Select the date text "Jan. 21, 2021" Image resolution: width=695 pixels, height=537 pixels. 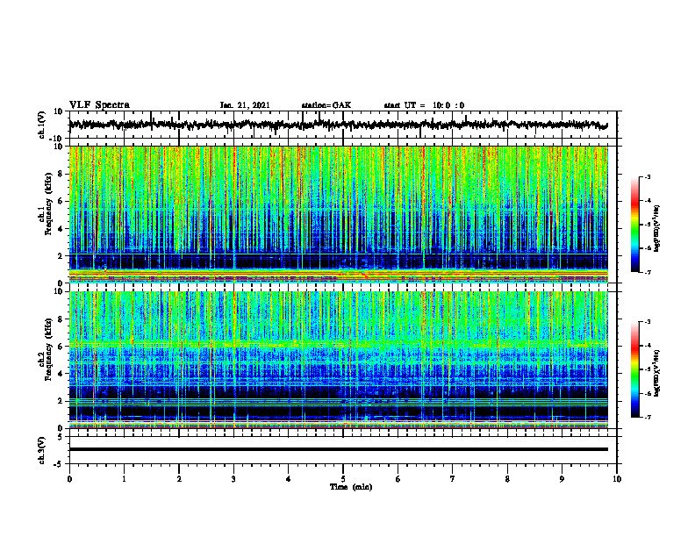coord(245,105)
